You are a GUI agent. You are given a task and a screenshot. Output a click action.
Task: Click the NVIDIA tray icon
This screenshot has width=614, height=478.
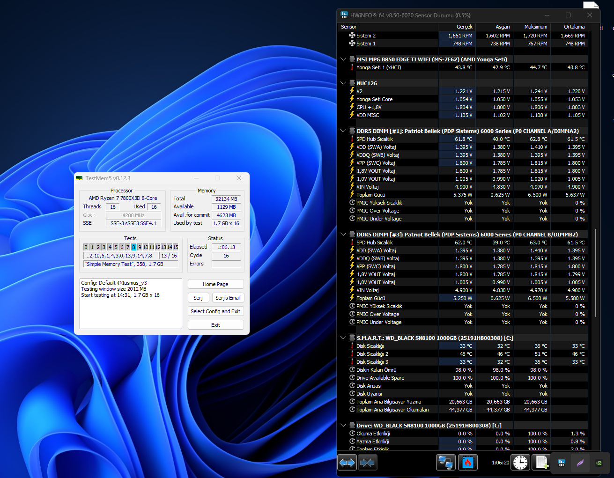(599, 463)
